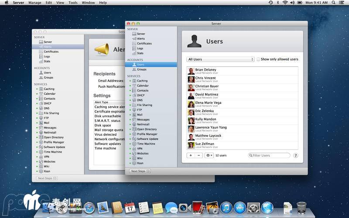Click the help question mark button
349x218 pixels.
point(295,155)
